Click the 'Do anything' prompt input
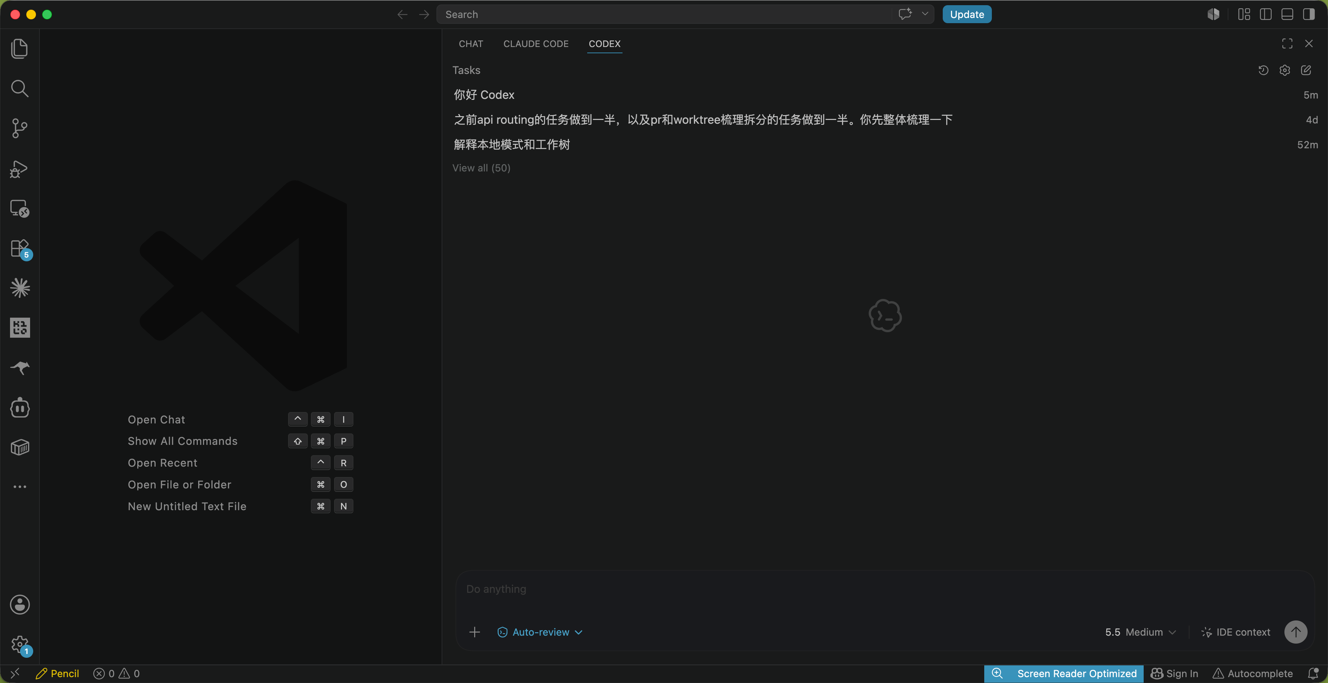The image size is (1328, 683). click(885, 589)
